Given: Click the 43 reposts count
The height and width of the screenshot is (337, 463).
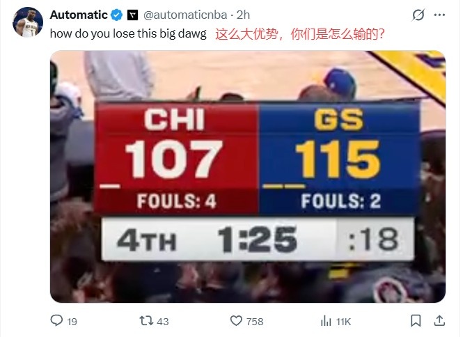Looking at the screenshot, I should pyautogui.click(x=163, y=322).
